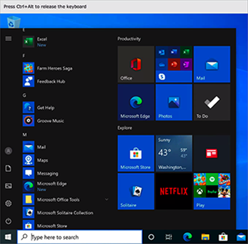Click the Explore group heading
248x244 pixels.
(125, 128)
